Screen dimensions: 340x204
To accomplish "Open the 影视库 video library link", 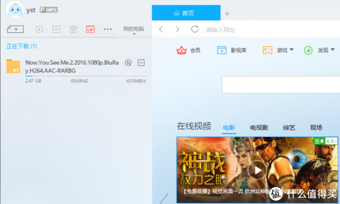I will click(x=232, y=50).
